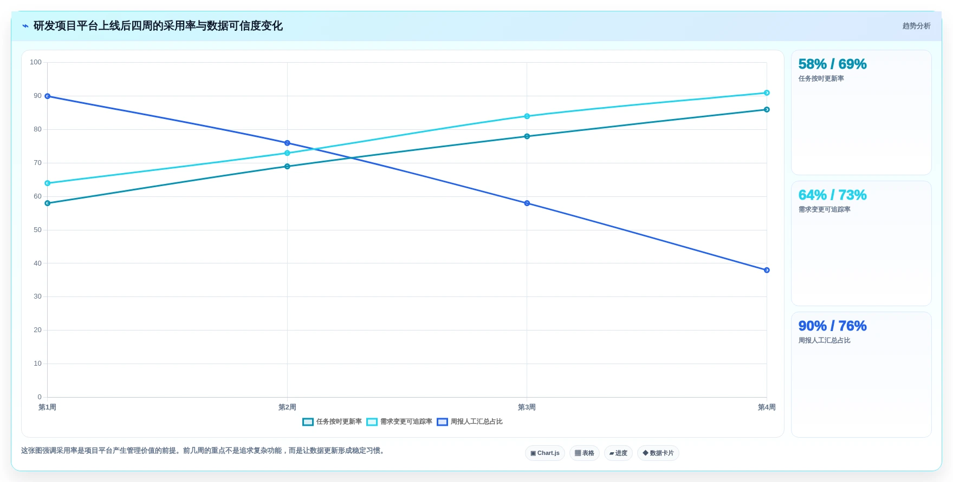The height and width of the screenshot is (482, 953).
Task: Click the 需求变更可追踪率 data point at 第4周
Action: point(767,93)
